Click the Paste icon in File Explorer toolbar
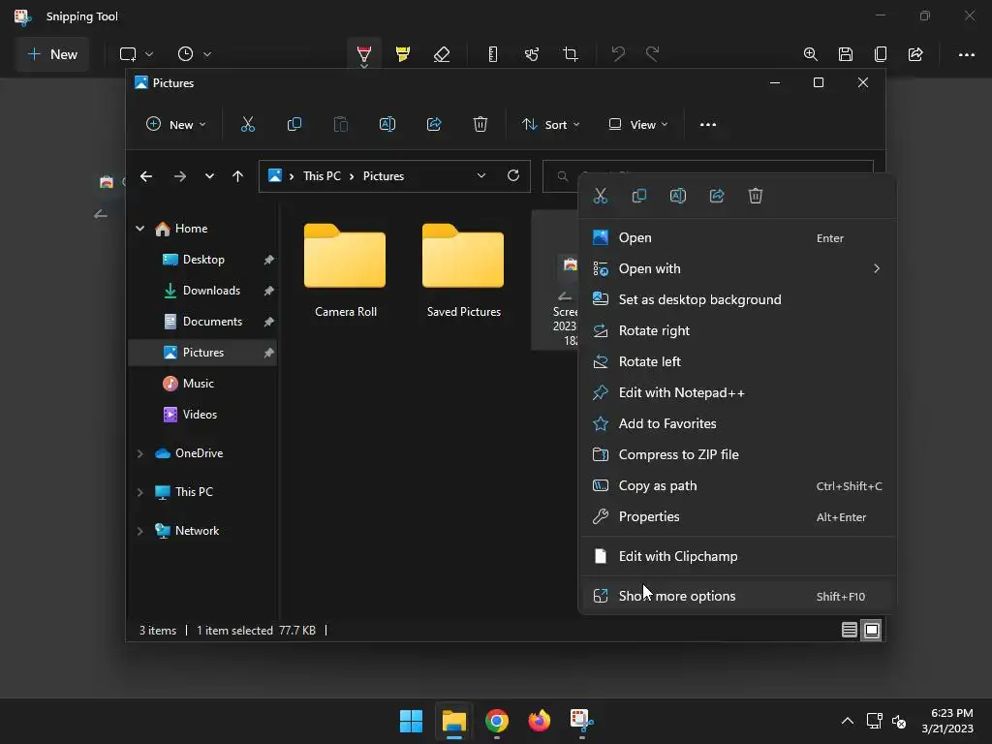992x744 pixels. [340, 125]
